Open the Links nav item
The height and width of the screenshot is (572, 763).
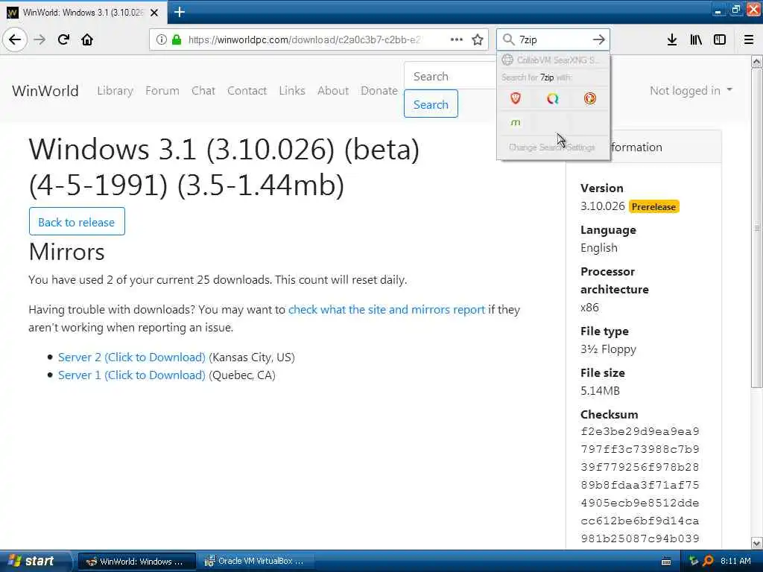(292, 90)
